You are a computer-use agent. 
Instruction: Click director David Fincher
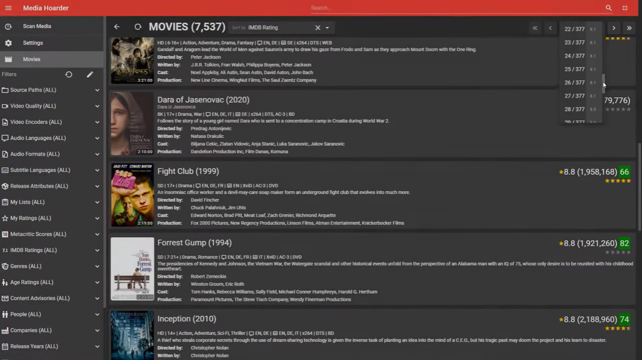click(x=205, y=200)
